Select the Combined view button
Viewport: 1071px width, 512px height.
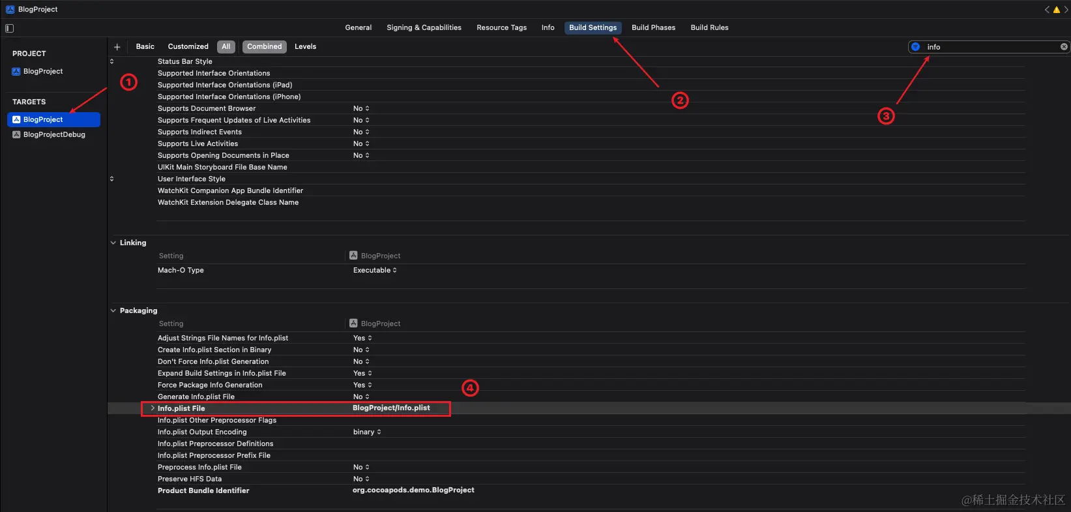coord(265,46)
